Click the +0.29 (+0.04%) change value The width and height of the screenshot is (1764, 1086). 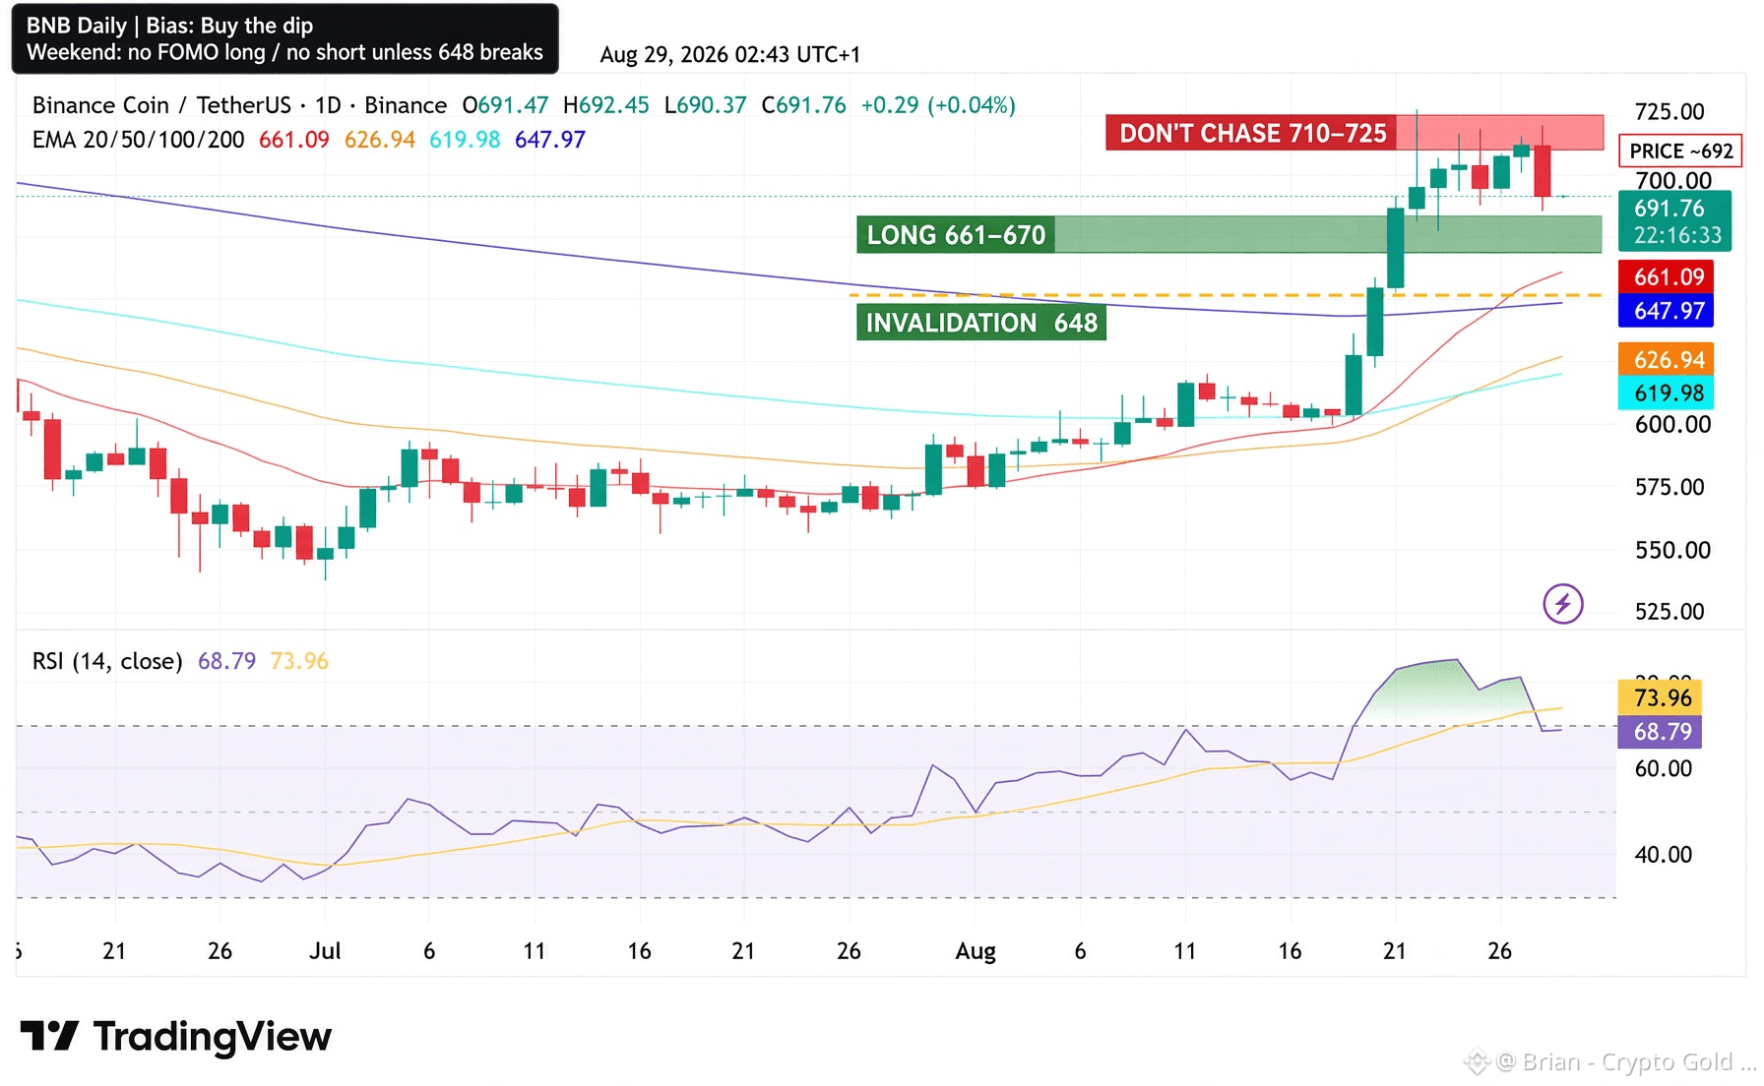pos(938,105)
